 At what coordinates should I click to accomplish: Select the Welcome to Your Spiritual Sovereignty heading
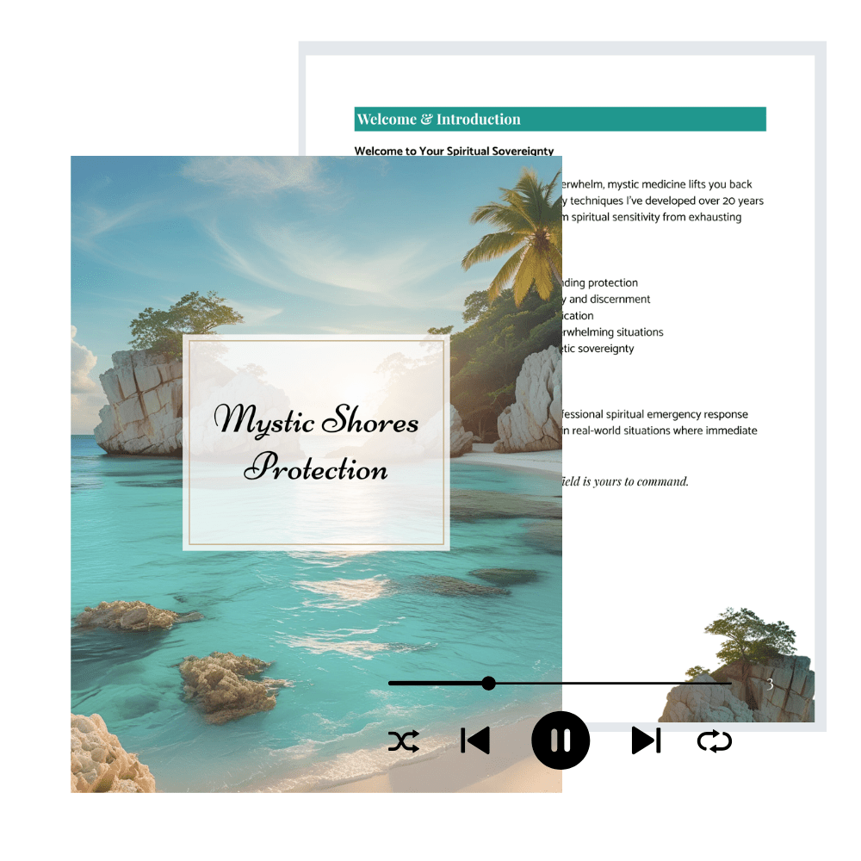click(x=454, y=151)
